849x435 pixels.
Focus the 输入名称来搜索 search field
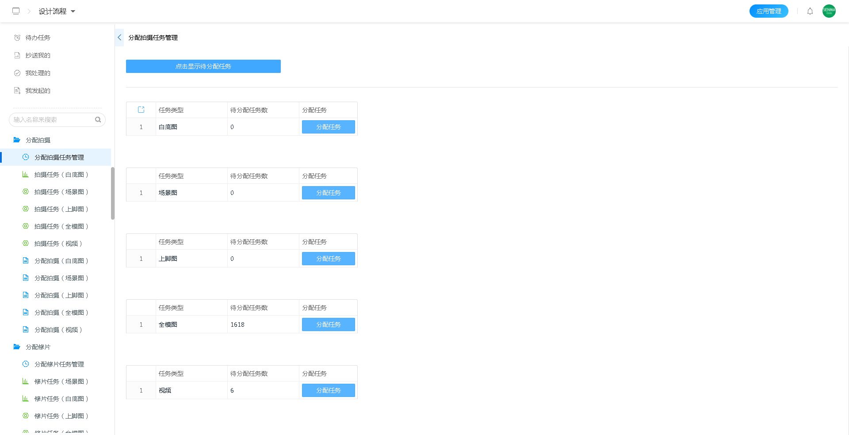(52, 120)
